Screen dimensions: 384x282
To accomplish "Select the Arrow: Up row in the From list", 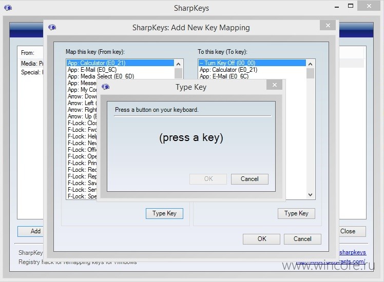I will 82,116.
